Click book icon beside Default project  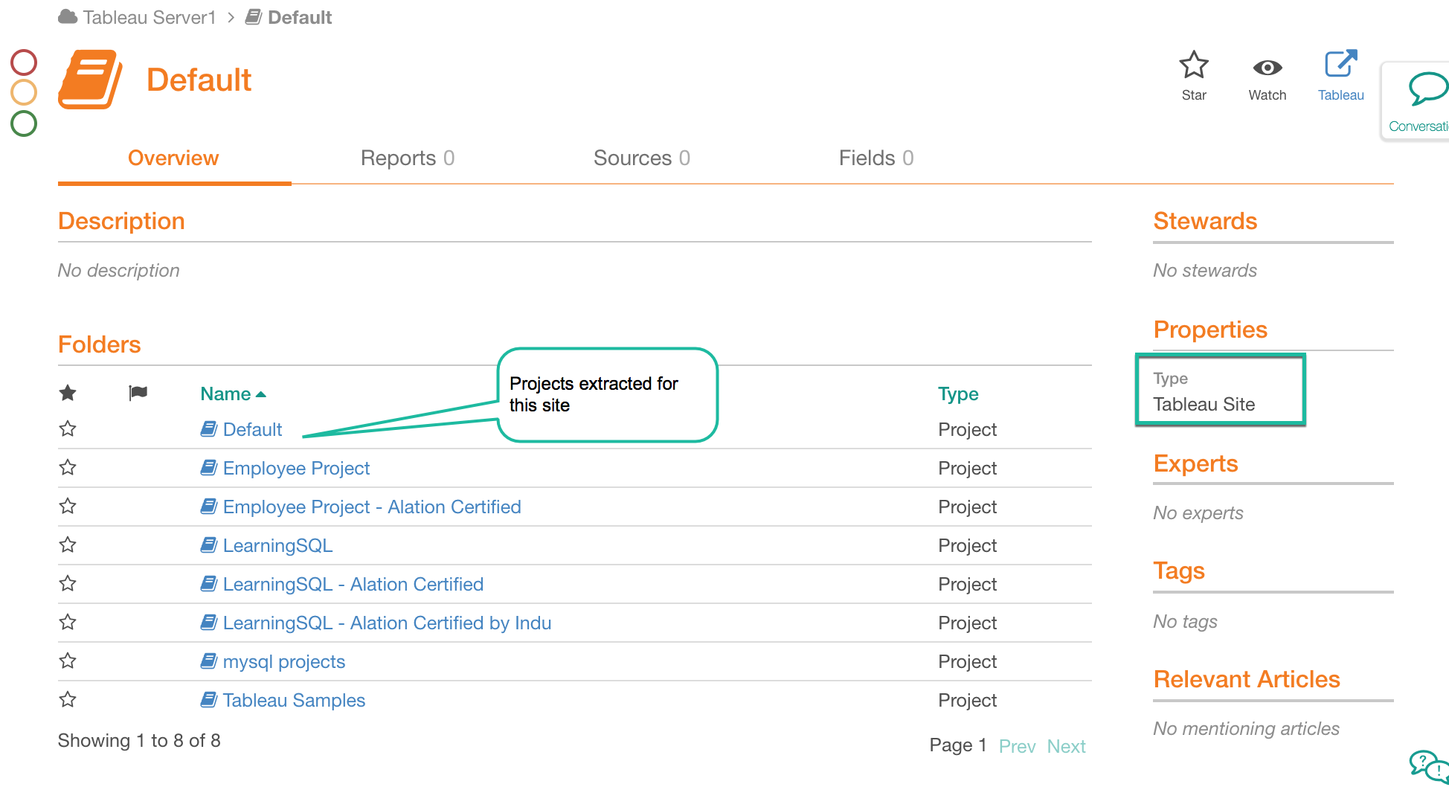click(209, 428)
